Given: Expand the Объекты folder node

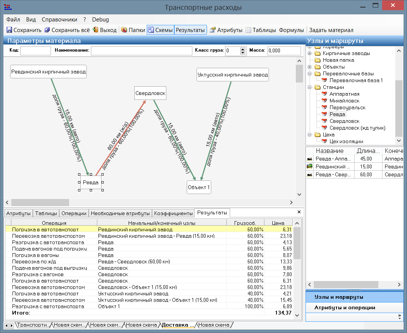Looking at the screenshot, I should [x=310, y=67].
